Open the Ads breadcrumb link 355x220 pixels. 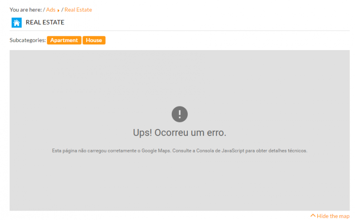coord(51,10)
